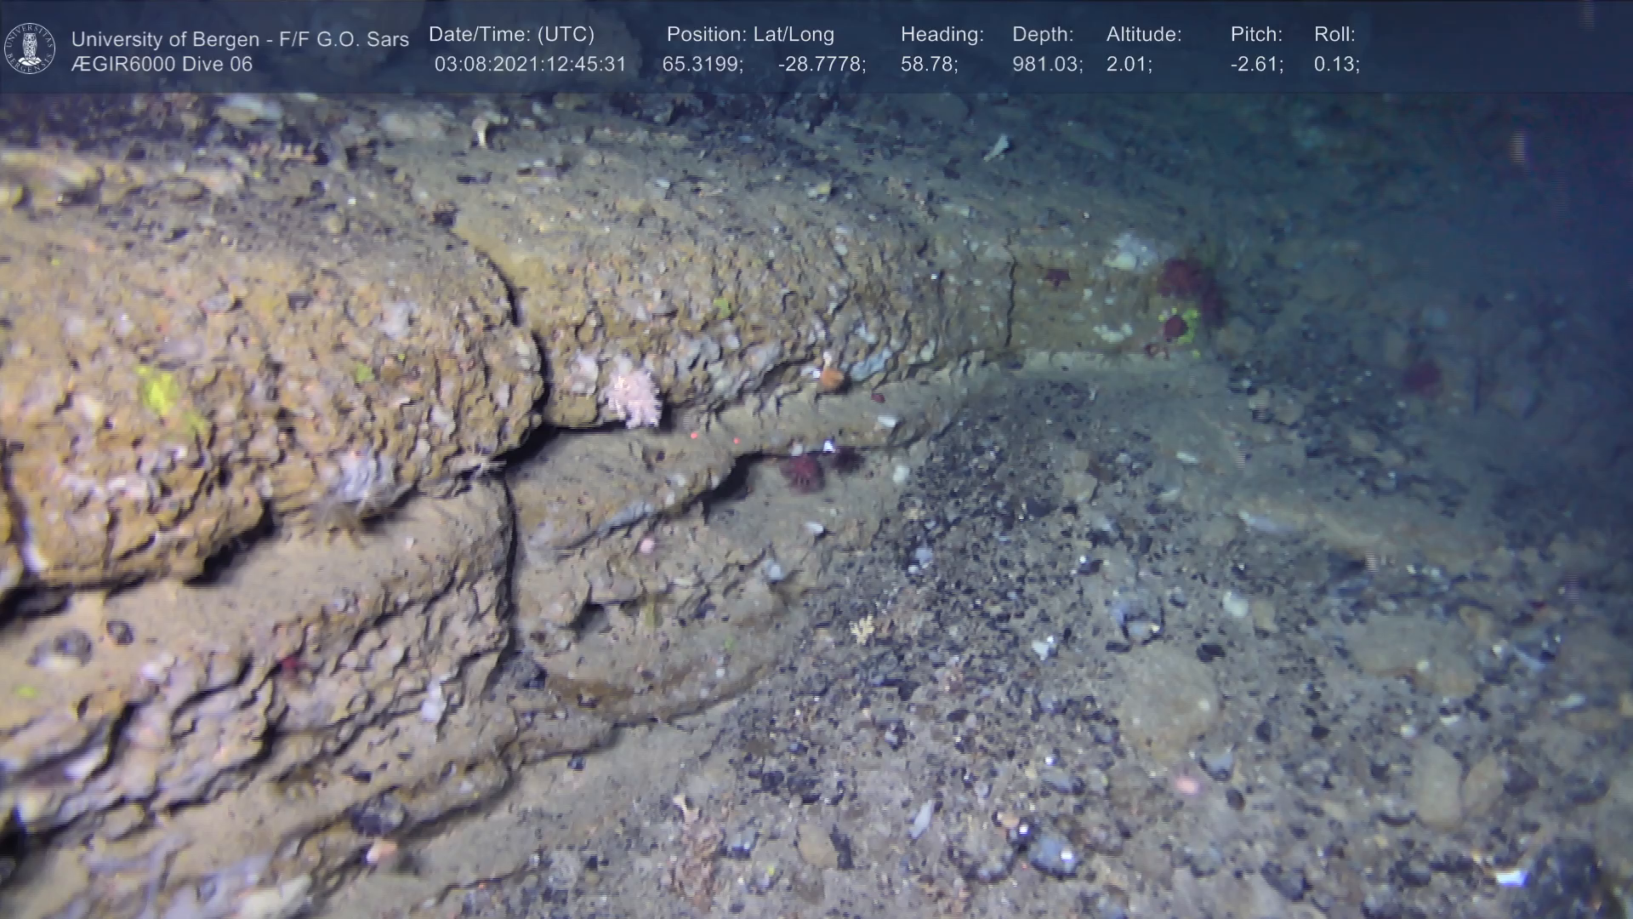This screenshot has height=919, width=1633.
Task: Click the longitude value -28.7778
Action: 822,65
